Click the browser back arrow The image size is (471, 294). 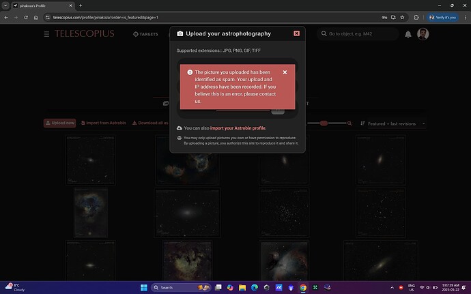(6, 18)
